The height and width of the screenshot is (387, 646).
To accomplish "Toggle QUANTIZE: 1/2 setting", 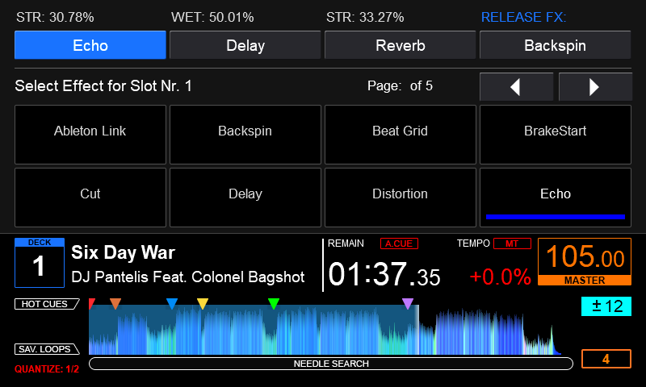I will coord(47,369).
